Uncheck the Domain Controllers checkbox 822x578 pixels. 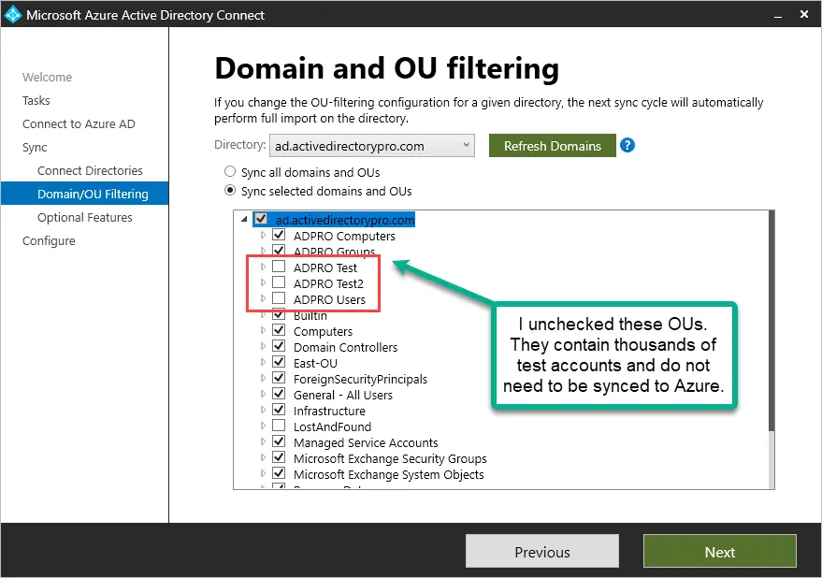coord(279,346)
